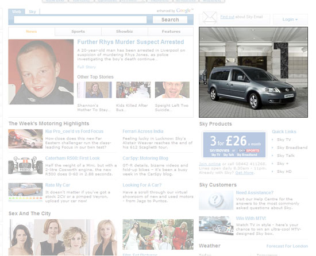Open the Shannon's Mother story thumbnail
Viewport: 316px width, 256px height.
click(95, 90)
